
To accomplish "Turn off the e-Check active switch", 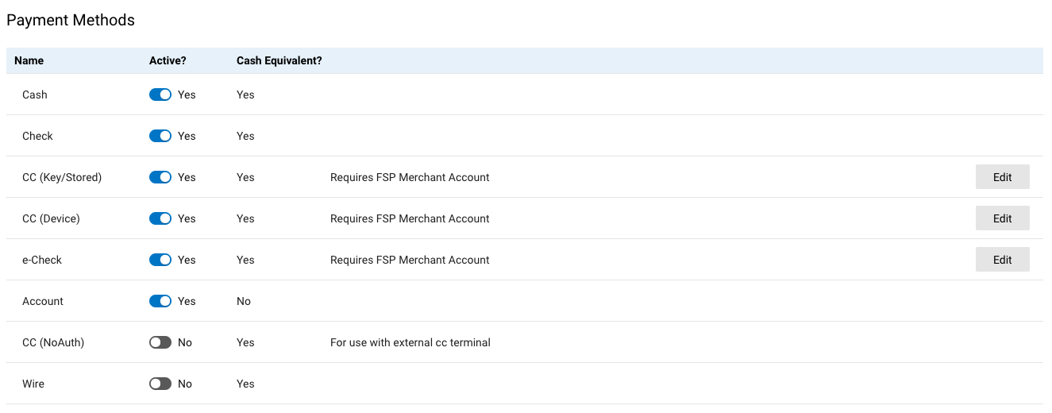I will (x=160, y=260).
